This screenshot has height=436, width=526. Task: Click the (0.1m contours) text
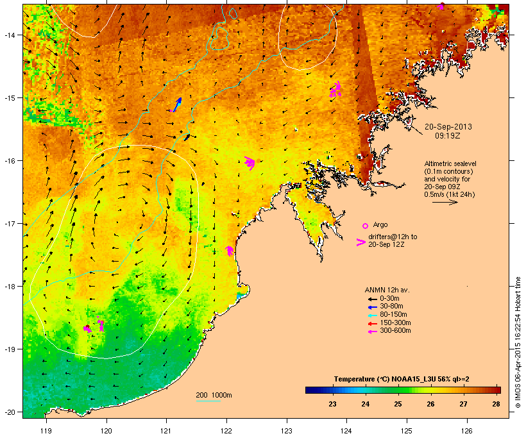(448, 171)
